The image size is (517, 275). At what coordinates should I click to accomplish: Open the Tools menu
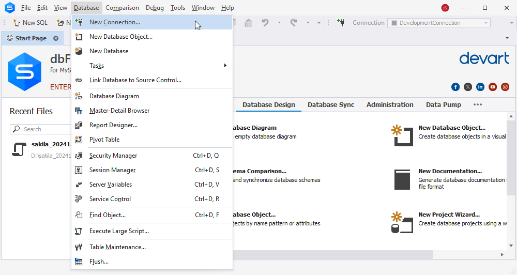coord(178,8)
